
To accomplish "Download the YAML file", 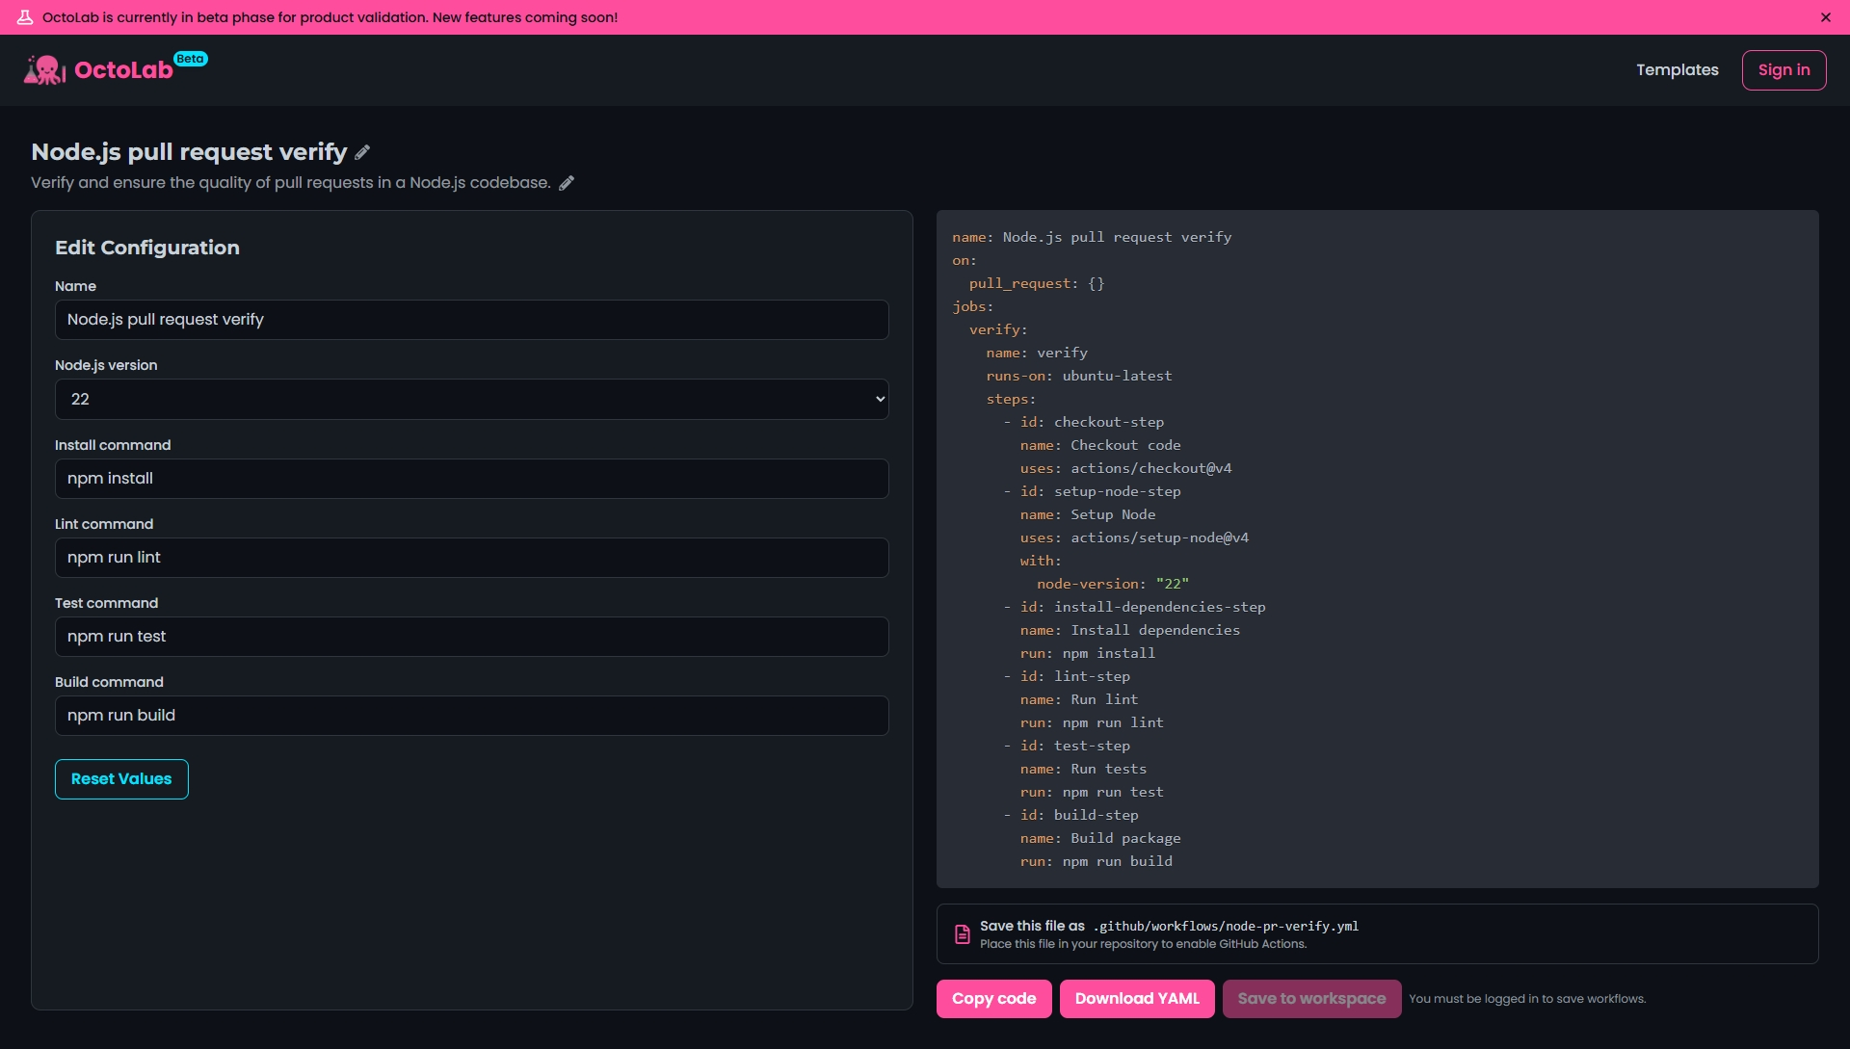I will tap(1137, 999).
